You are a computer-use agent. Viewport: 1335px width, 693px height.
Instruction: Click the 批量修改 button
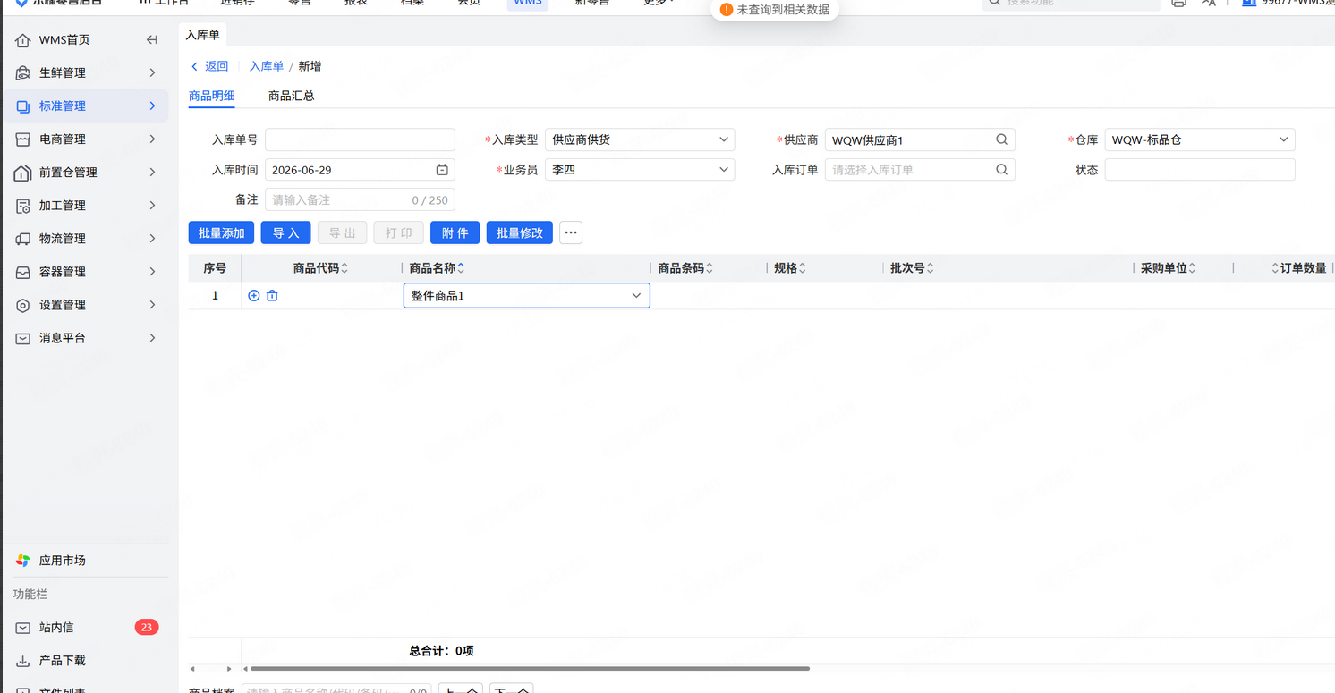click(520, 233)
